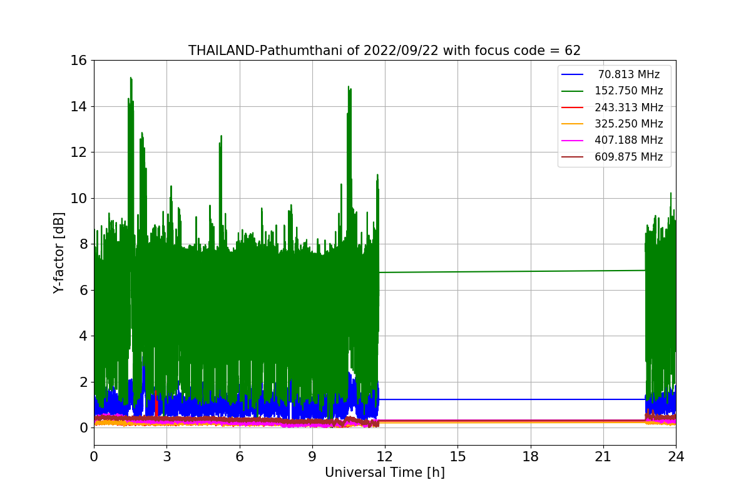Click the x-axis tick label 9
Screen dimensions: 751x500
(x=312, y=457)
